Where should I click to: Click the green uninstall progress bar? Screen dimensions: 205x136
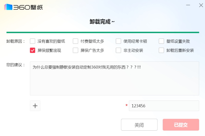103,32
